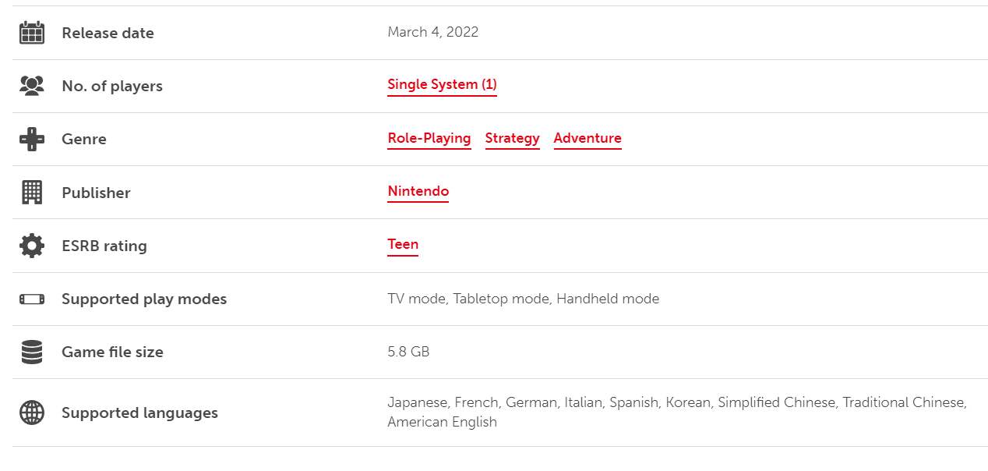Click the d-pad Genre icon
The width and height of the screenshot is (988, 471).
coord(32,139)
